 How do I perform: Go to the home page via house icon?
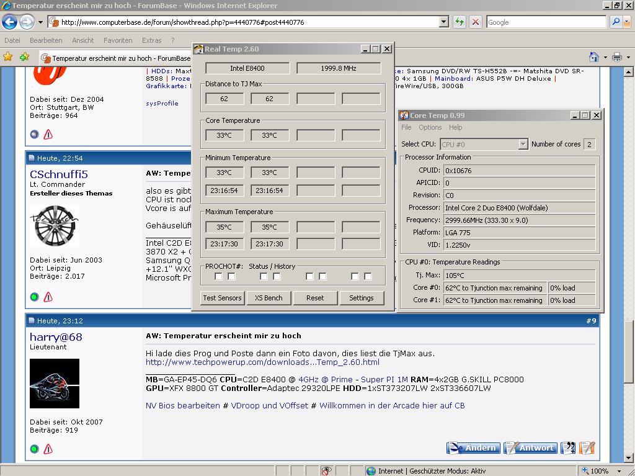[593, 56]
